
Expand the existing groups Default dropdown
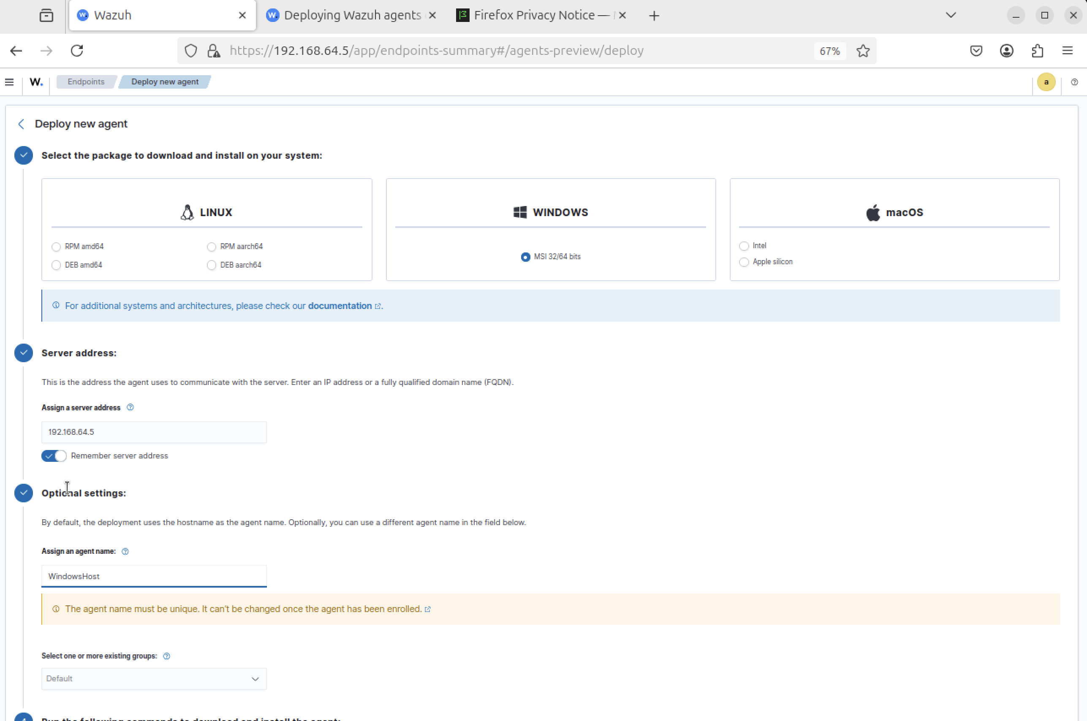[154, 679]
